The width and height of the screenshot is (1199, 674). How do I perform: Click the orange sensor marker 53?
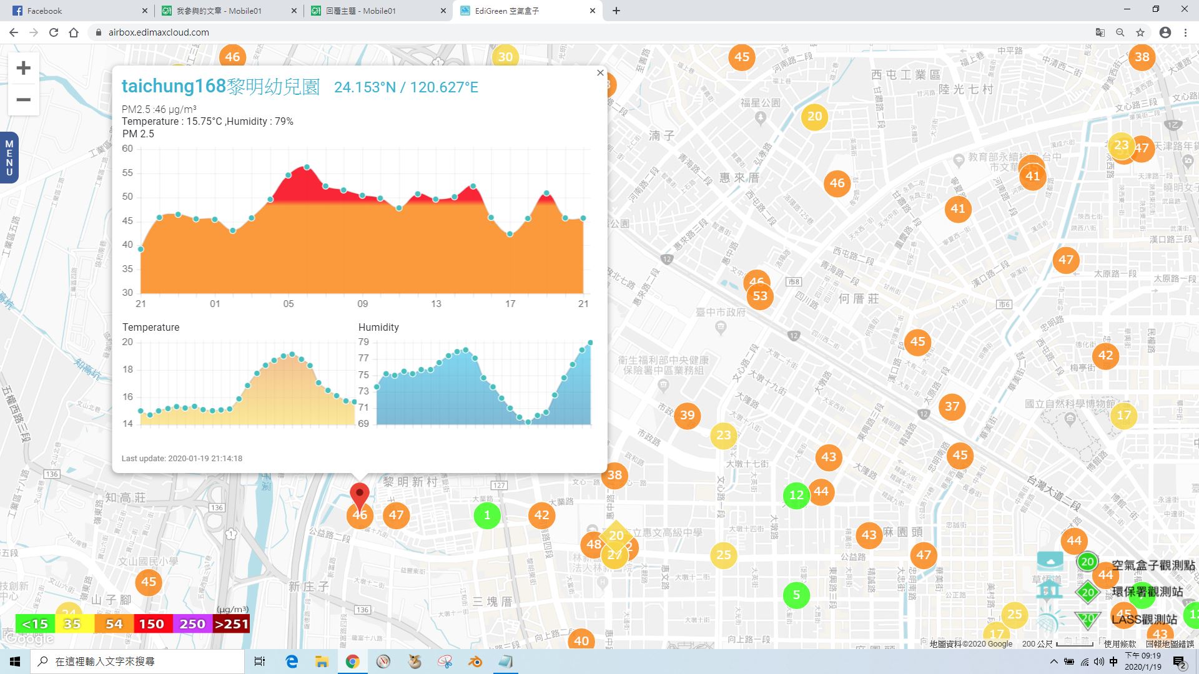[x=760, y=296]
